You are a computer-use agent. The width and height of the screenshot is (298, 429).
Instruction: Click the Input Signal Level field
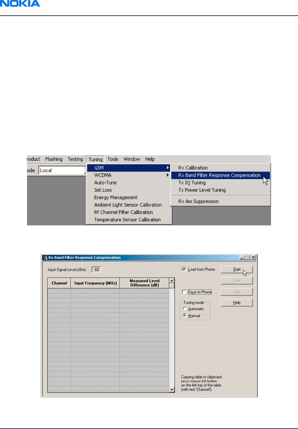pos(96,269)
